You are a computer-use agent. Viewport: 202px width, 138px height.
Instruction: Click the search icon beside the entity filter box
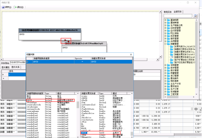click(x=195, y=16)
